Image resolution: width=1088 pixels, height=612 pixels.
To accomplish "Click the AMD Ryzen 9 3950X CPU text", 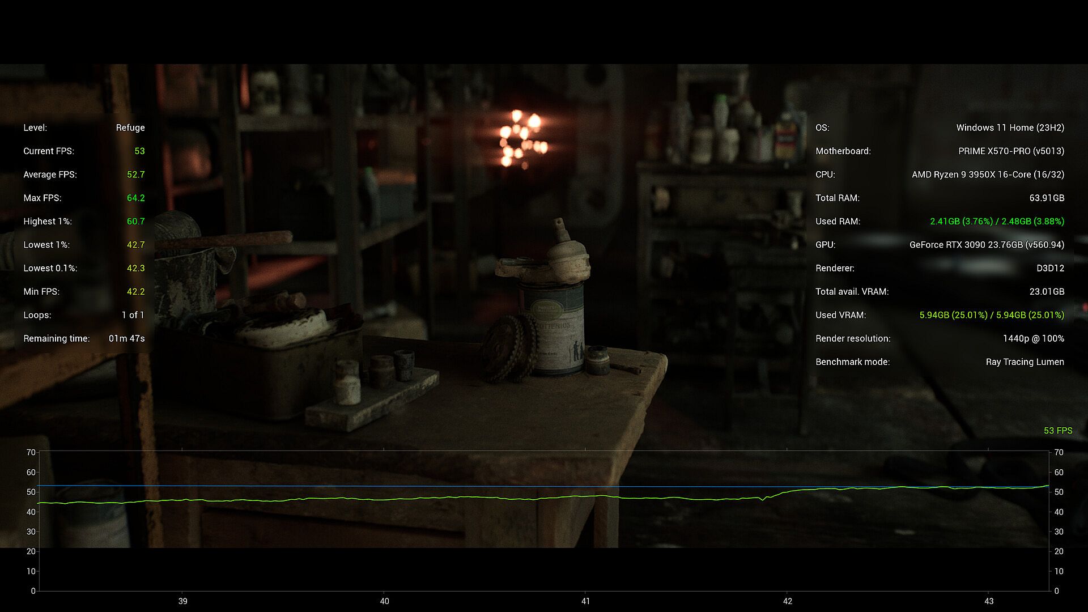I will tap(988, 175).
